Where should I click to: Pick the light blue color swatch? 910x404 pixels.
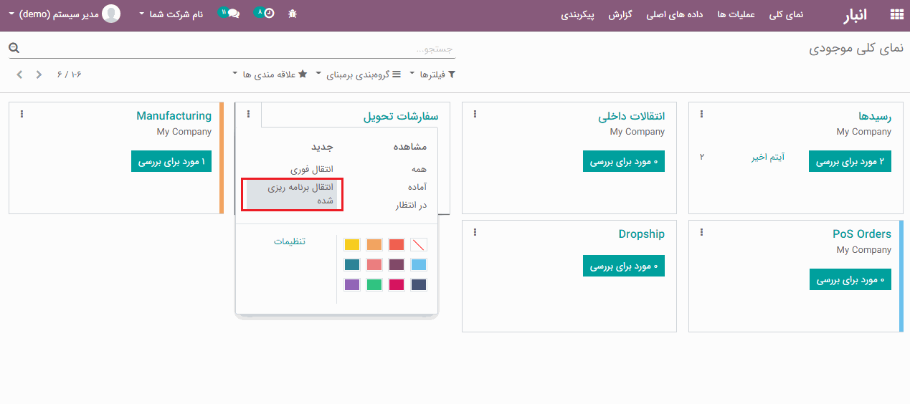pos(419,264)
